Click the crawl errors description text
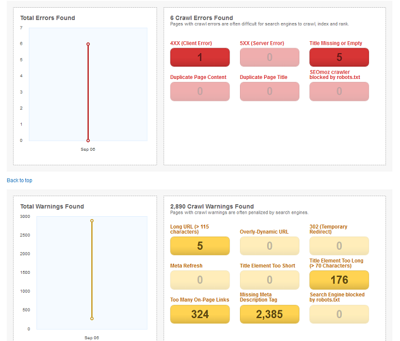400x341 pixels. pyautogui.click(x=259, y=24)
